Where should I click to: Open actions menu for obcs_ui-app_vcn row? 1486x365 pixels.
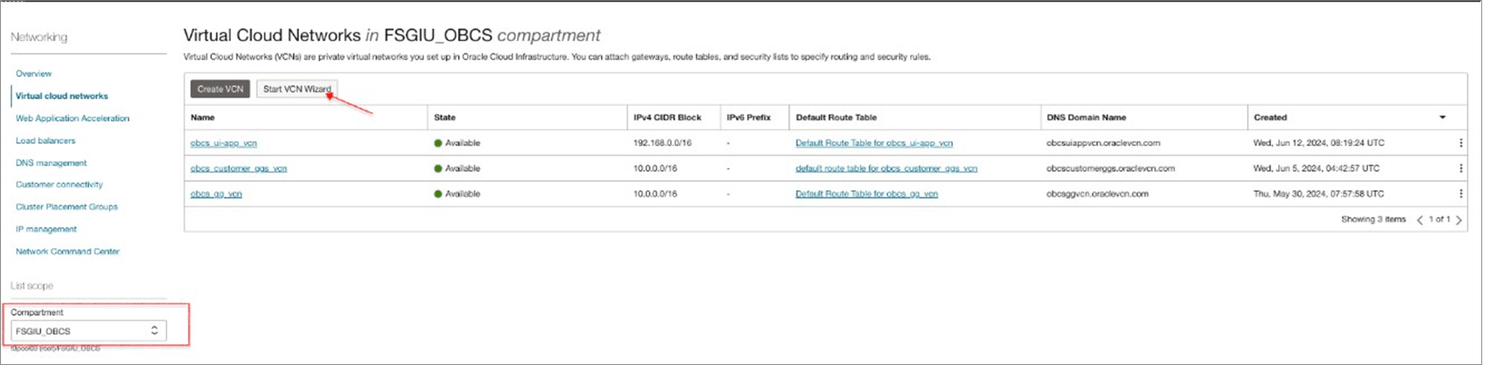(x=1461, y=143)
